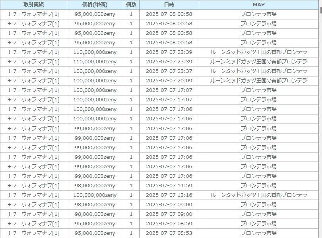The width and height of the screenshot is (322, 238).
Task: Click quantity 1 in the 13:16 row
Action: tap(131, 195)
